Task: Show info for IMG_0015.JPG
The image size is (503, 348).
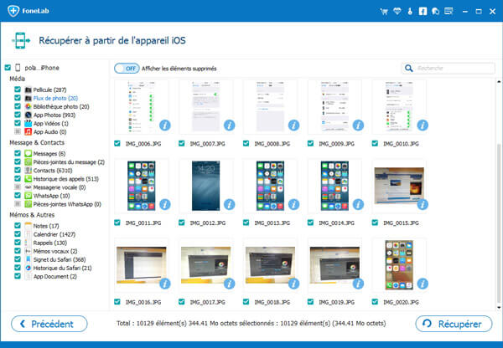Action: [x=423, y=204]
